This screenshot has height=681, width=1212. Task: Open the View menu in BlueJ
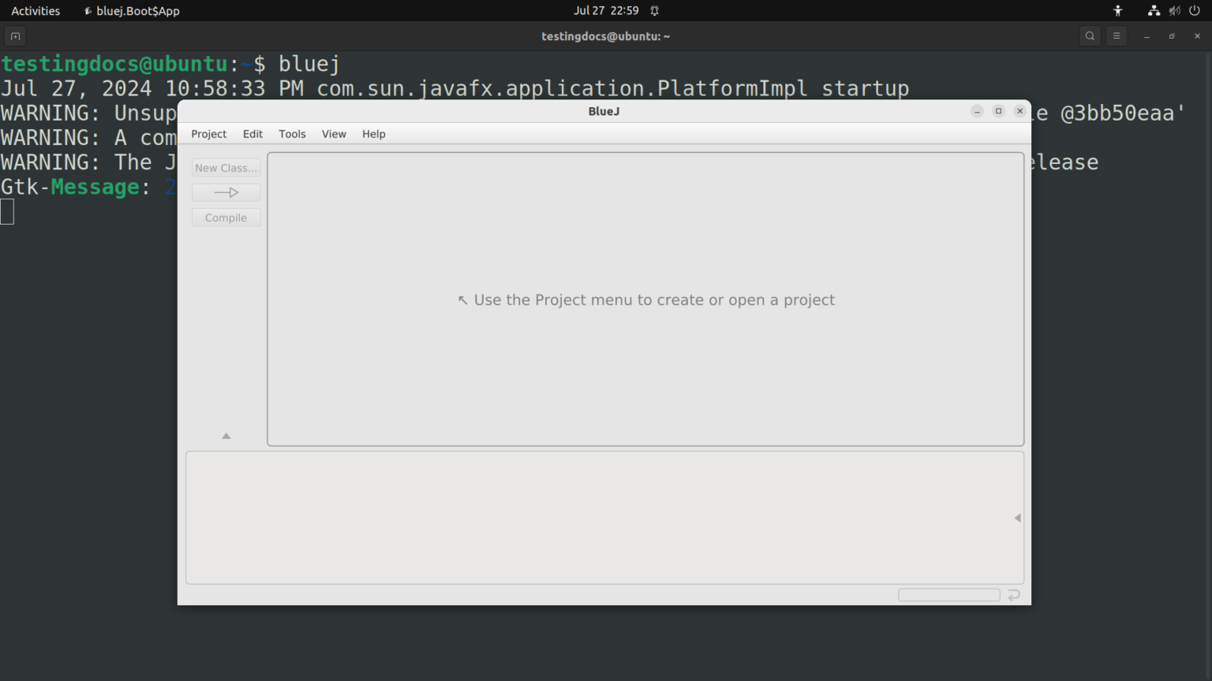tap(334, 134)
